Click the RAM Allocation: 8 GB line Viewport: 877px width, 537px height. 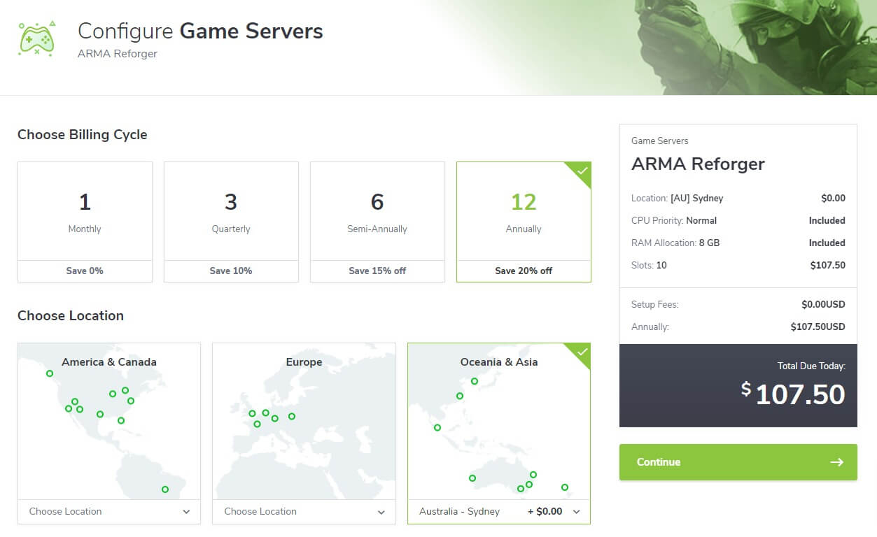pyautogui.click(x=738, y=243)
